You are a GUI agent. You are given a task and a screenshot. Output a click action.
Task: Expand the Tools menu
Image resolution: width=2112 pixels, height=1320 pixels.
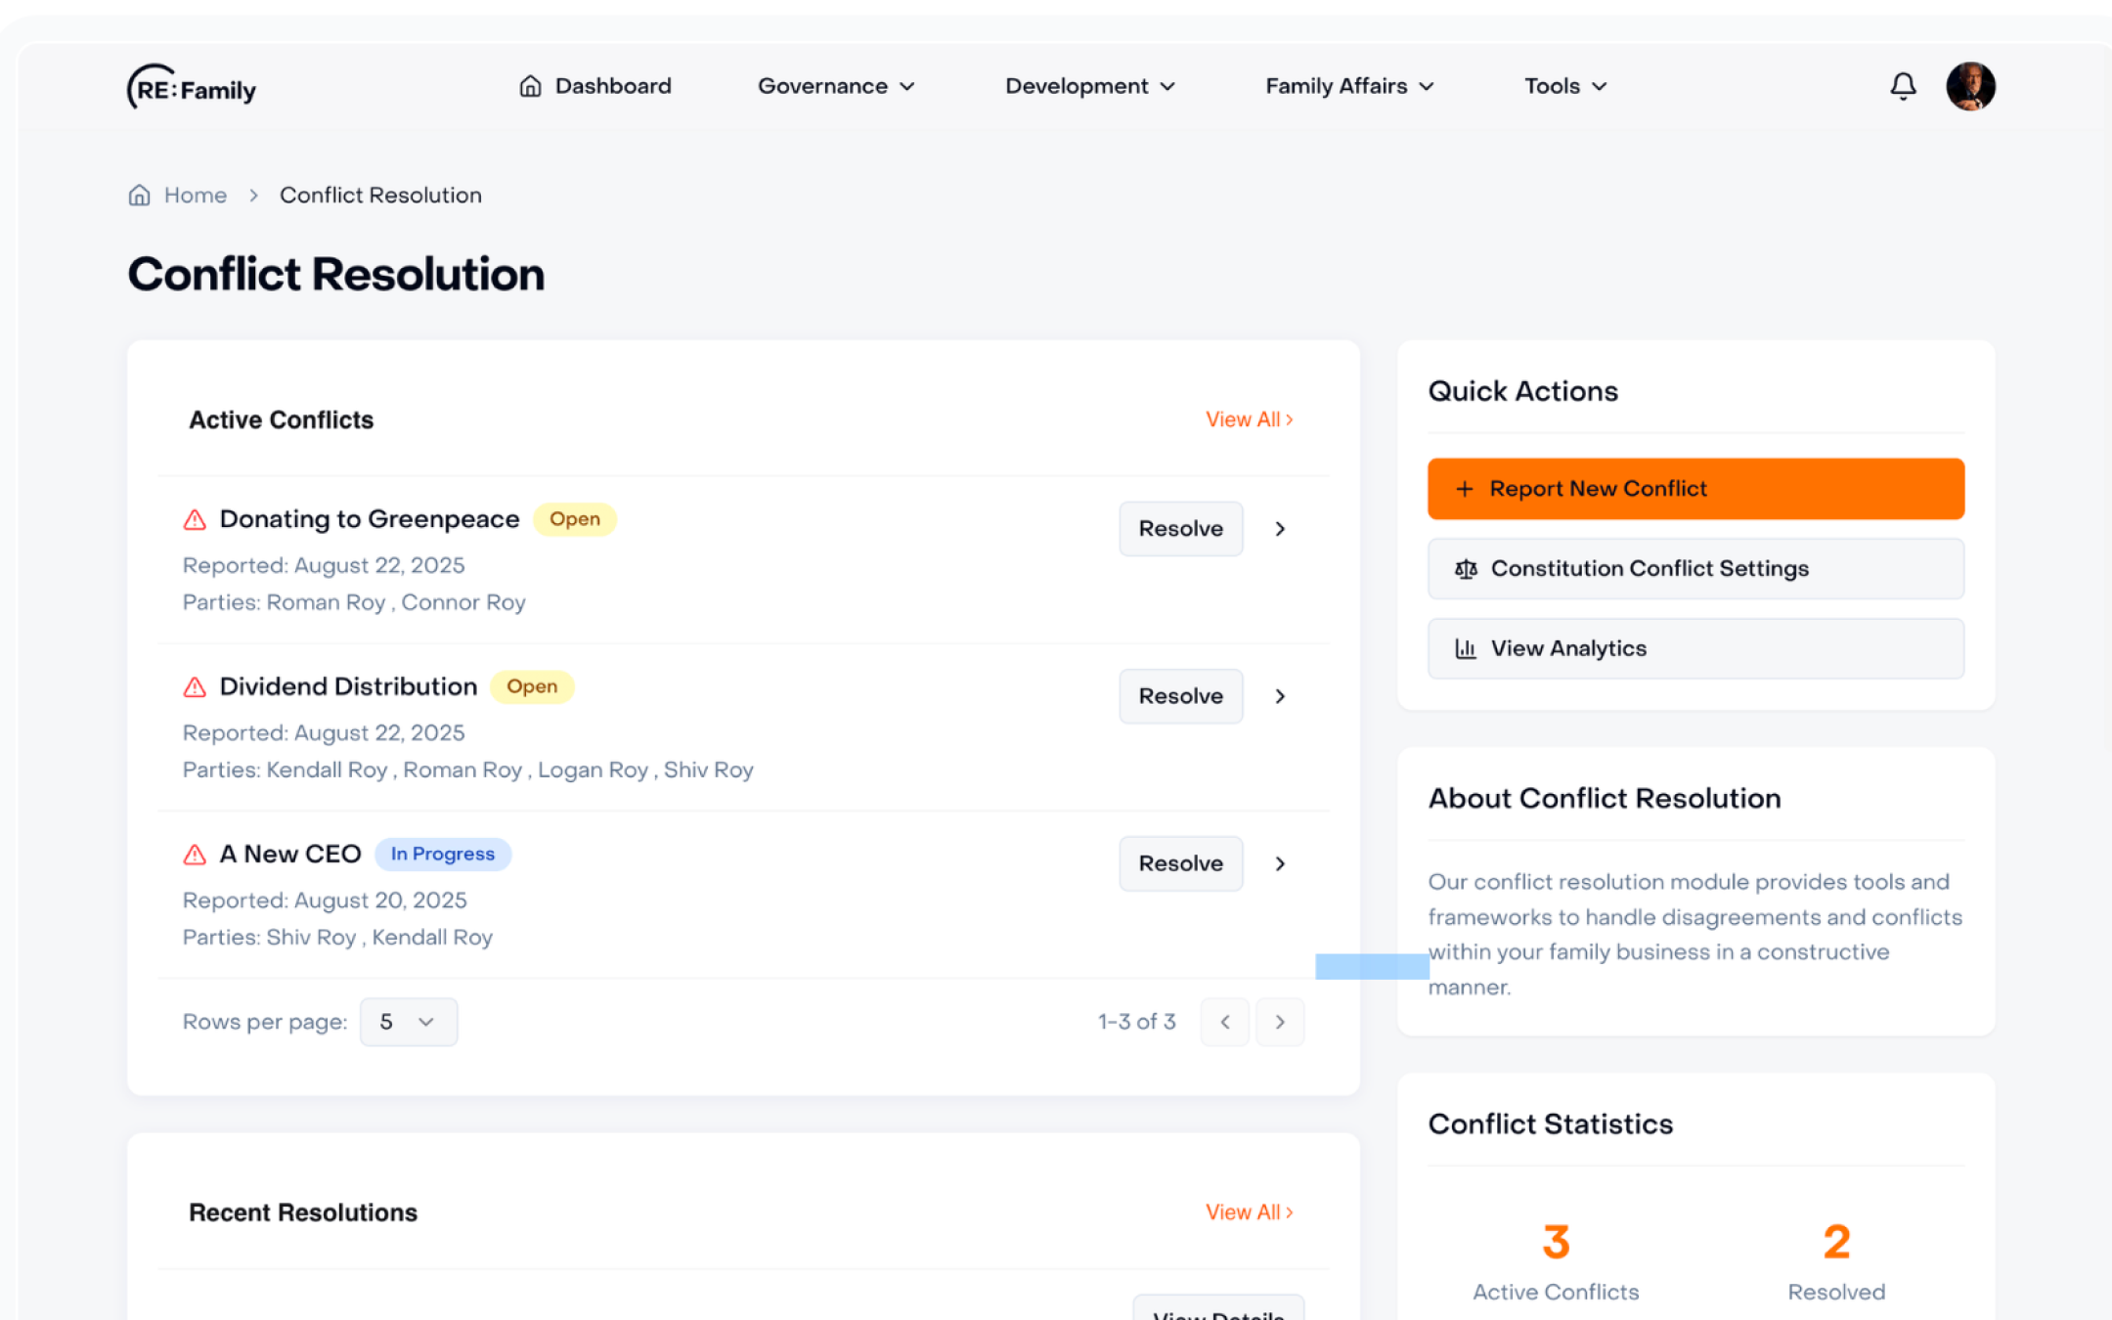[1564, 86]
